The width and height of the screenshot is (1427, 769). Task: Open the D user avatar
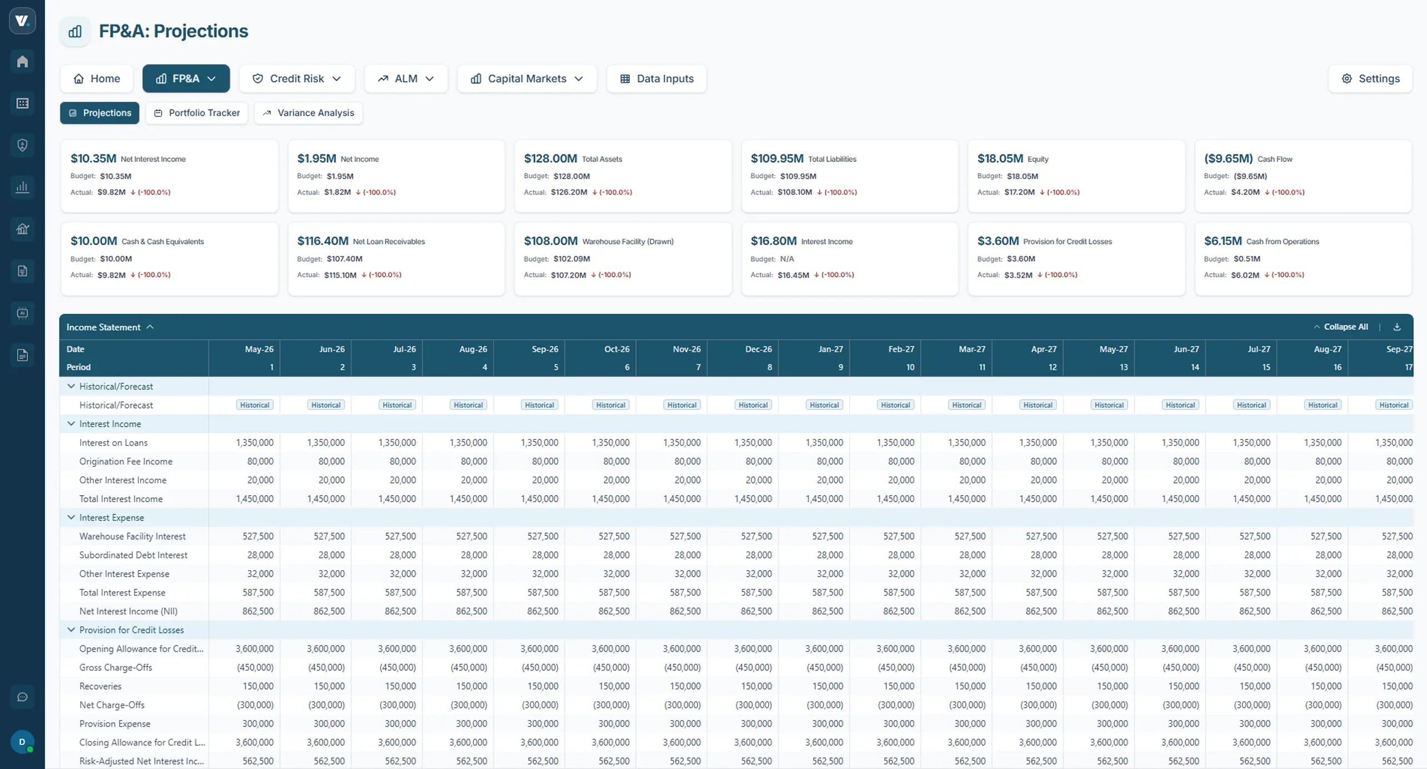point(22,742)
